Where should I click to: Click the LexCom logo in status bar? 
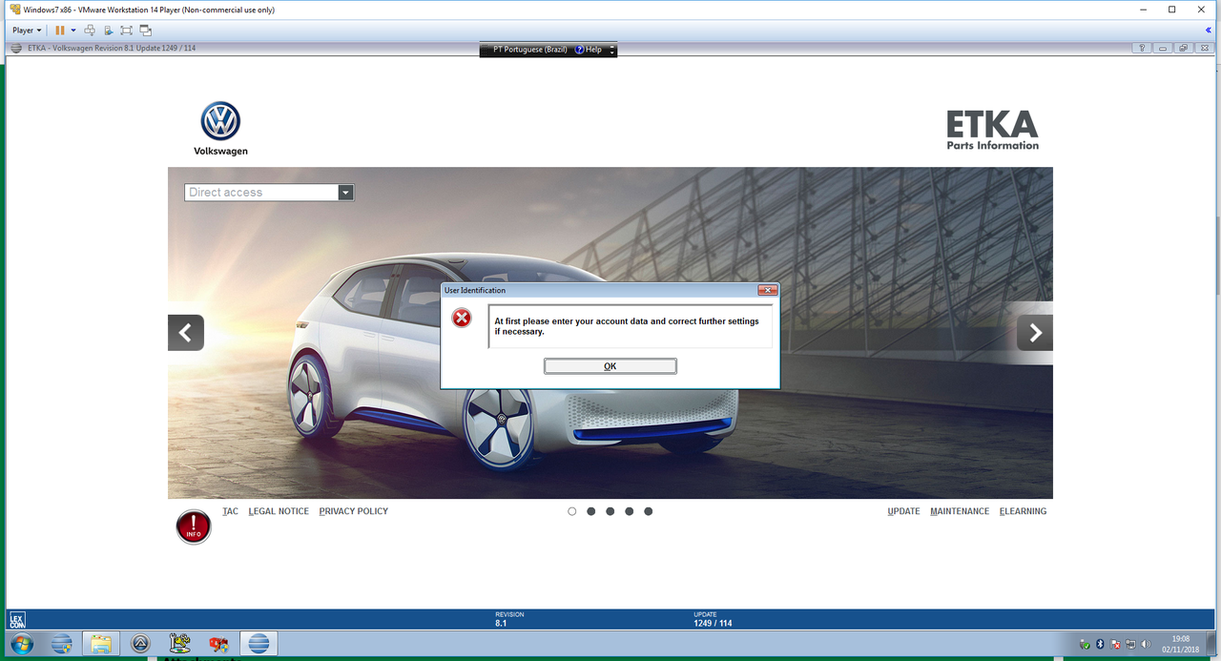pyautogui.click(x=17, y=620)
